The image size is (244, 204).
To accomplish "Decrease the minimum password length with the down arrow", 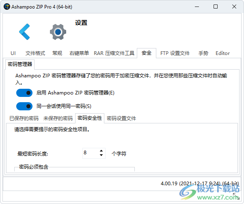I will [101, 155].
